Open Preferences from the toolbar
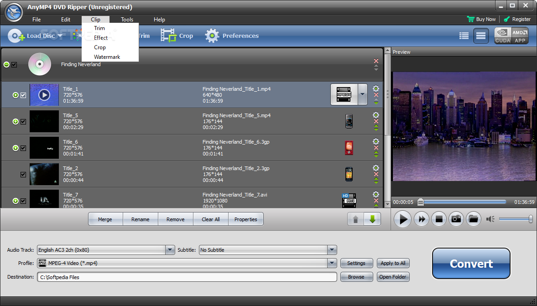The width and height of the screenshot is (537, 306). tap(232, 36)
